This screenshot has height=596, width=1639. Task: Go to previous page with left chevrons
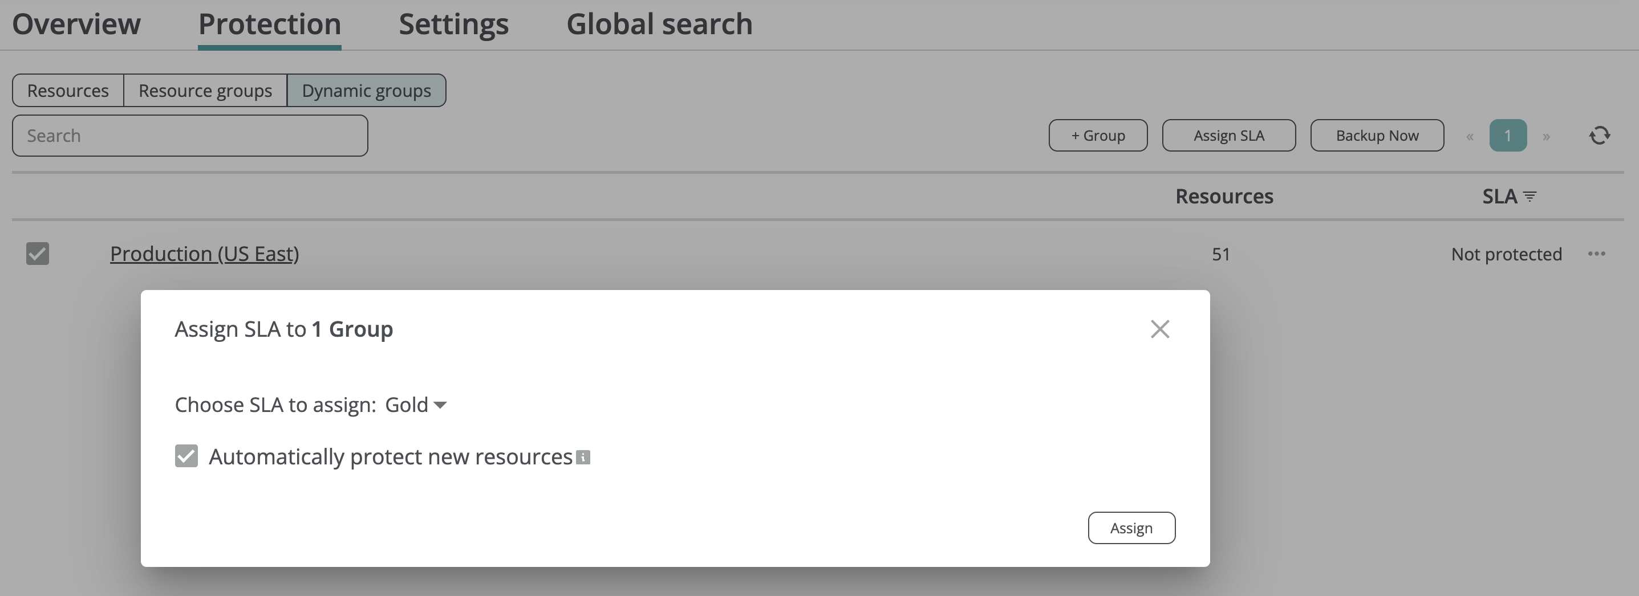(x=1470, y=137)
